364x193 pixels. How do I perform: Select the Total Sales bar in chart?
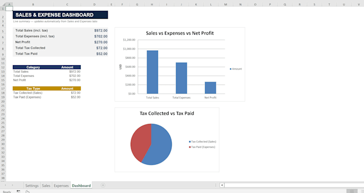[x=153, y=72]
